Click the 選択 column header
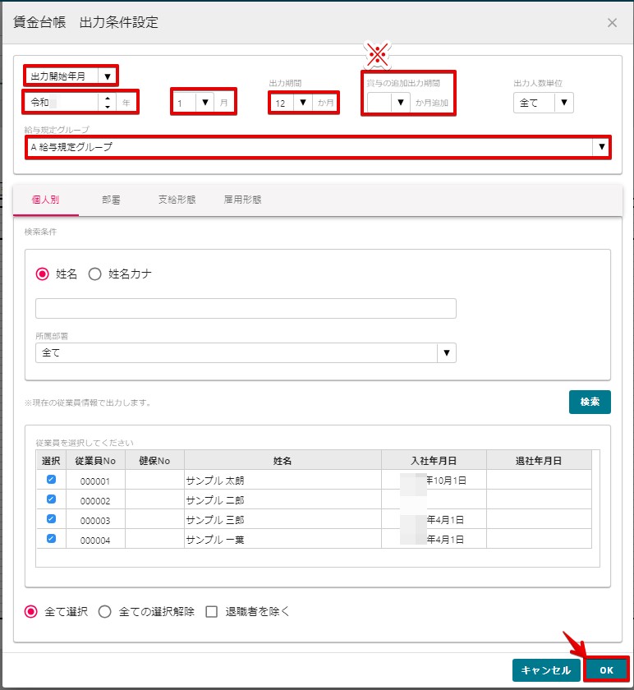634x690 pixels. [51, 461]
